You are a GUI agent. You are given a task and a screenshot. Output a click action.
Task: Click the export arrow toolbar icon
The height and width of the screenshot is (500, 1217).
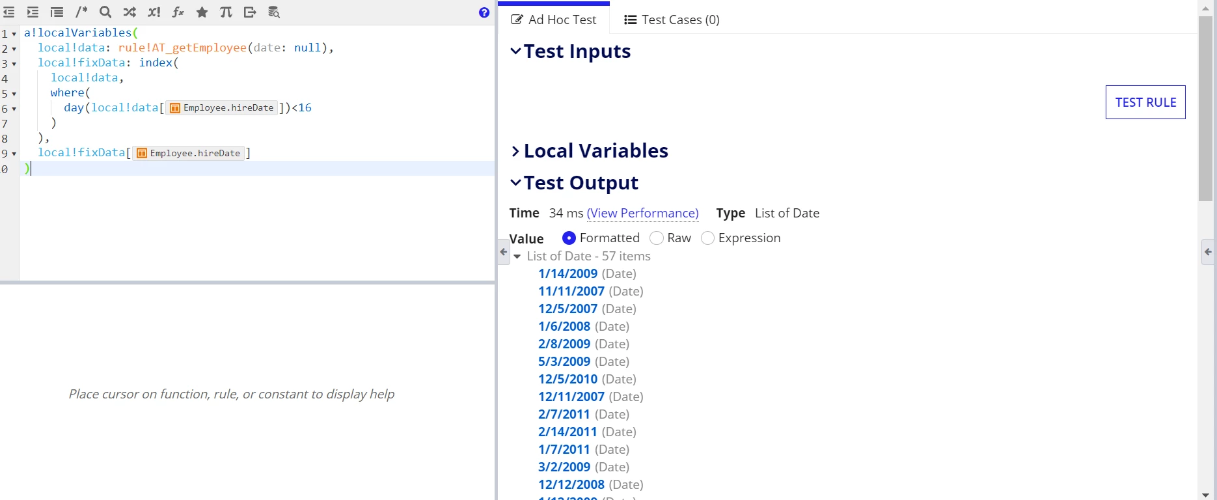pyautogui.click(x=250, y=12)
